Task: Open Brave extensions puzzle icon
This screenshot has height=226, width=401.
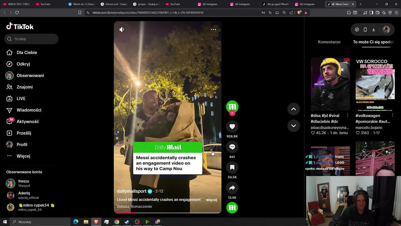Action: pos(349,13)
